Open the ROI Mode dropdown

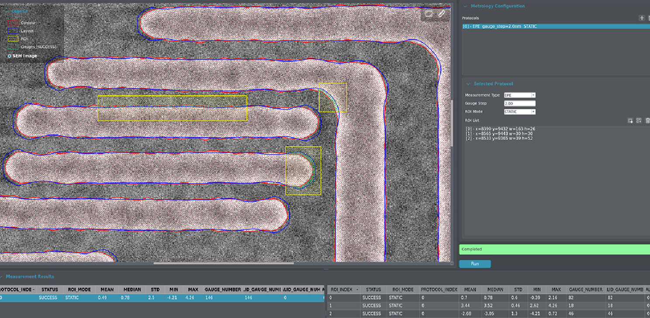click(520, 112)
